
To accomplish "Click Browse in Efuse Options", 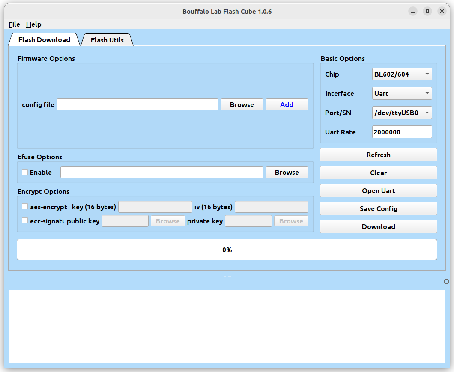I will coord(287,172).
